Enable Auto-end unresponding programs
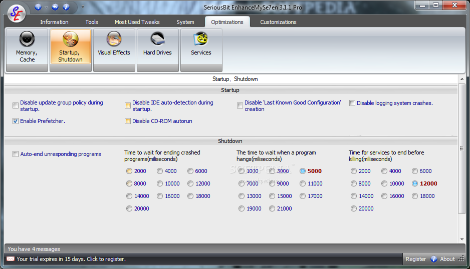The height and width of the screenshot is (269, 470). [x=16, y=154]
